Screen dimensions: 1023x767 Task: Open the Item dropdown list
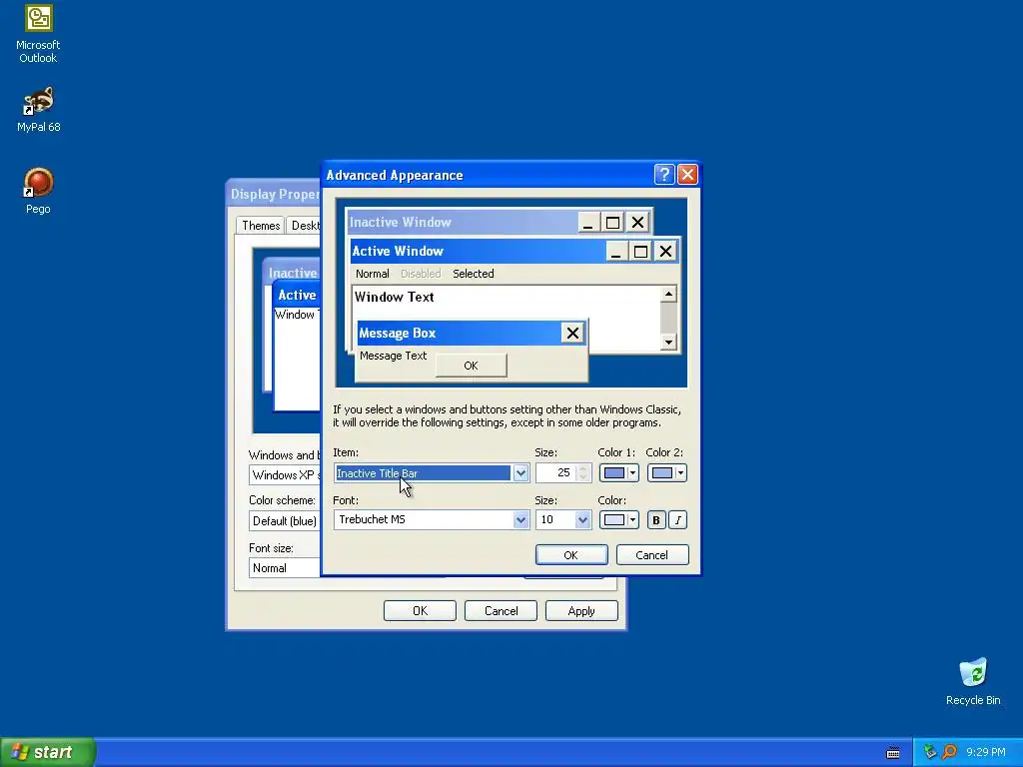pyautogui.click(x=519, y=472)
